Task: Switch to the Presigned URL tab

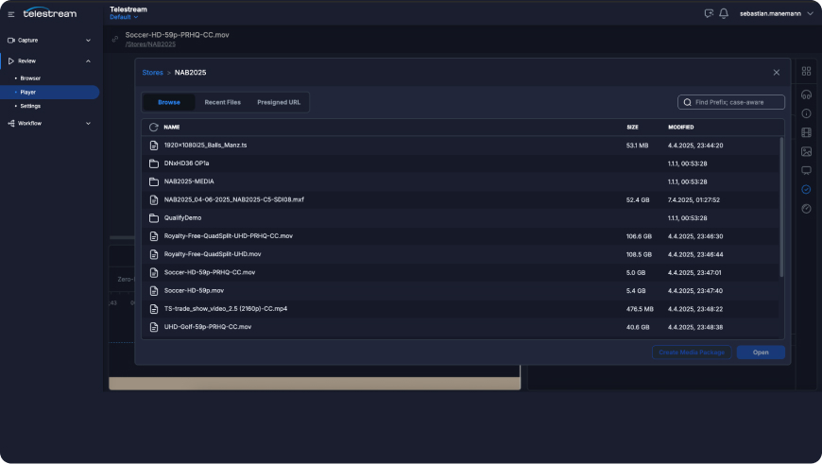Action: click(279, 102)
